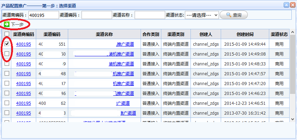Screen dimensions: 297x140
Task: Open 400195 link in 2014-12-23 row
Action: point(24,103)
